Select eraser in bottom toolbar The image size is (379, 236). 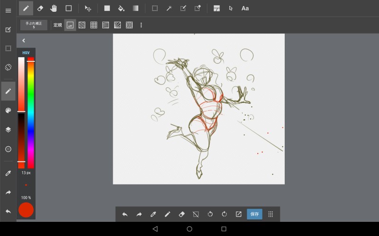(x=181, y=214)
